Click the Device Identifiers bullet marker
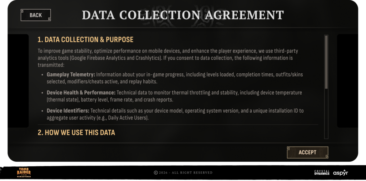 point(42,111)
